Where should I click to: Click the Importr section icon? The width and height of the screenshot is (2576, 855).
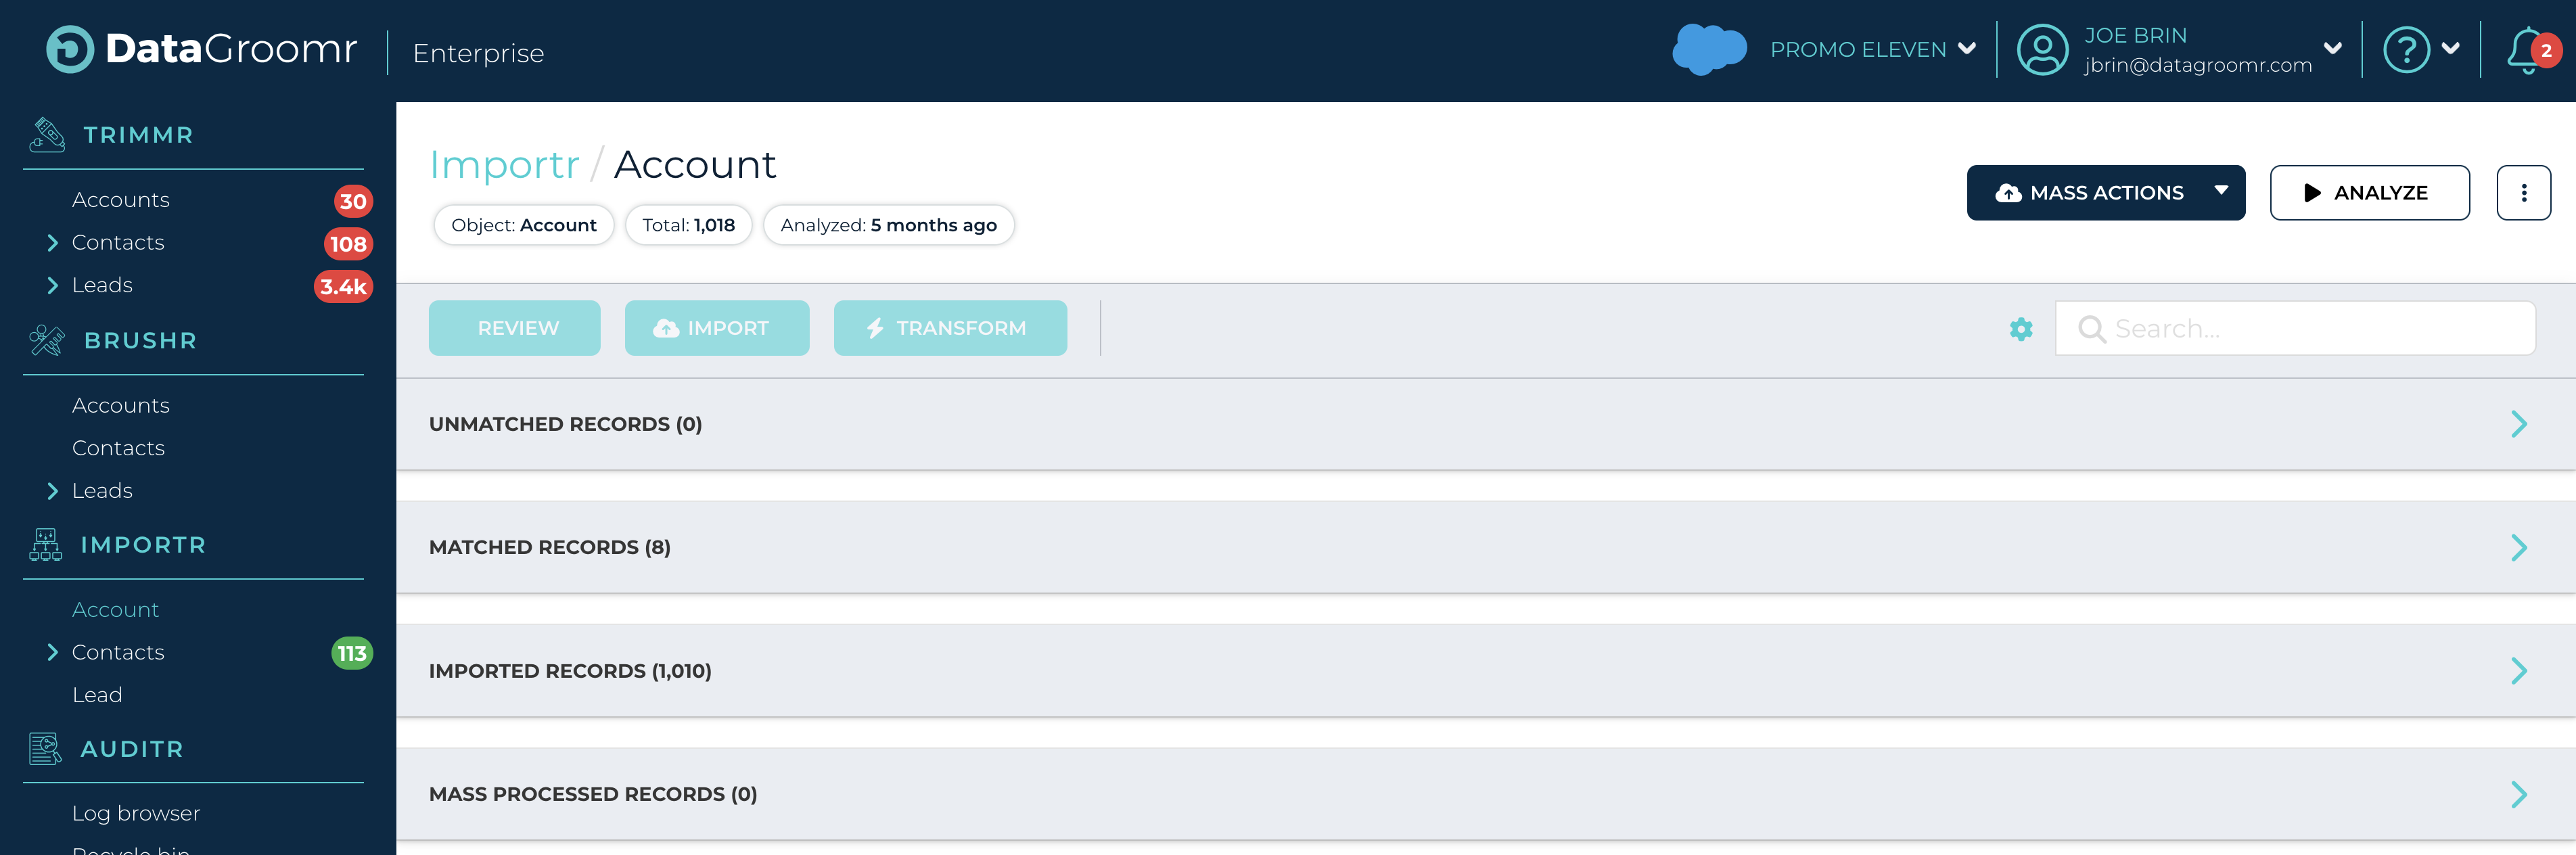pos(45,545)
